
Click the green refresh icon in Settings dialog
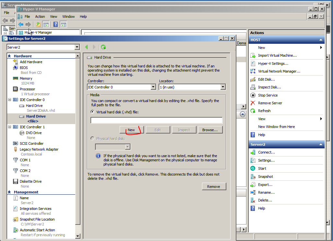[x=103, y=47]
